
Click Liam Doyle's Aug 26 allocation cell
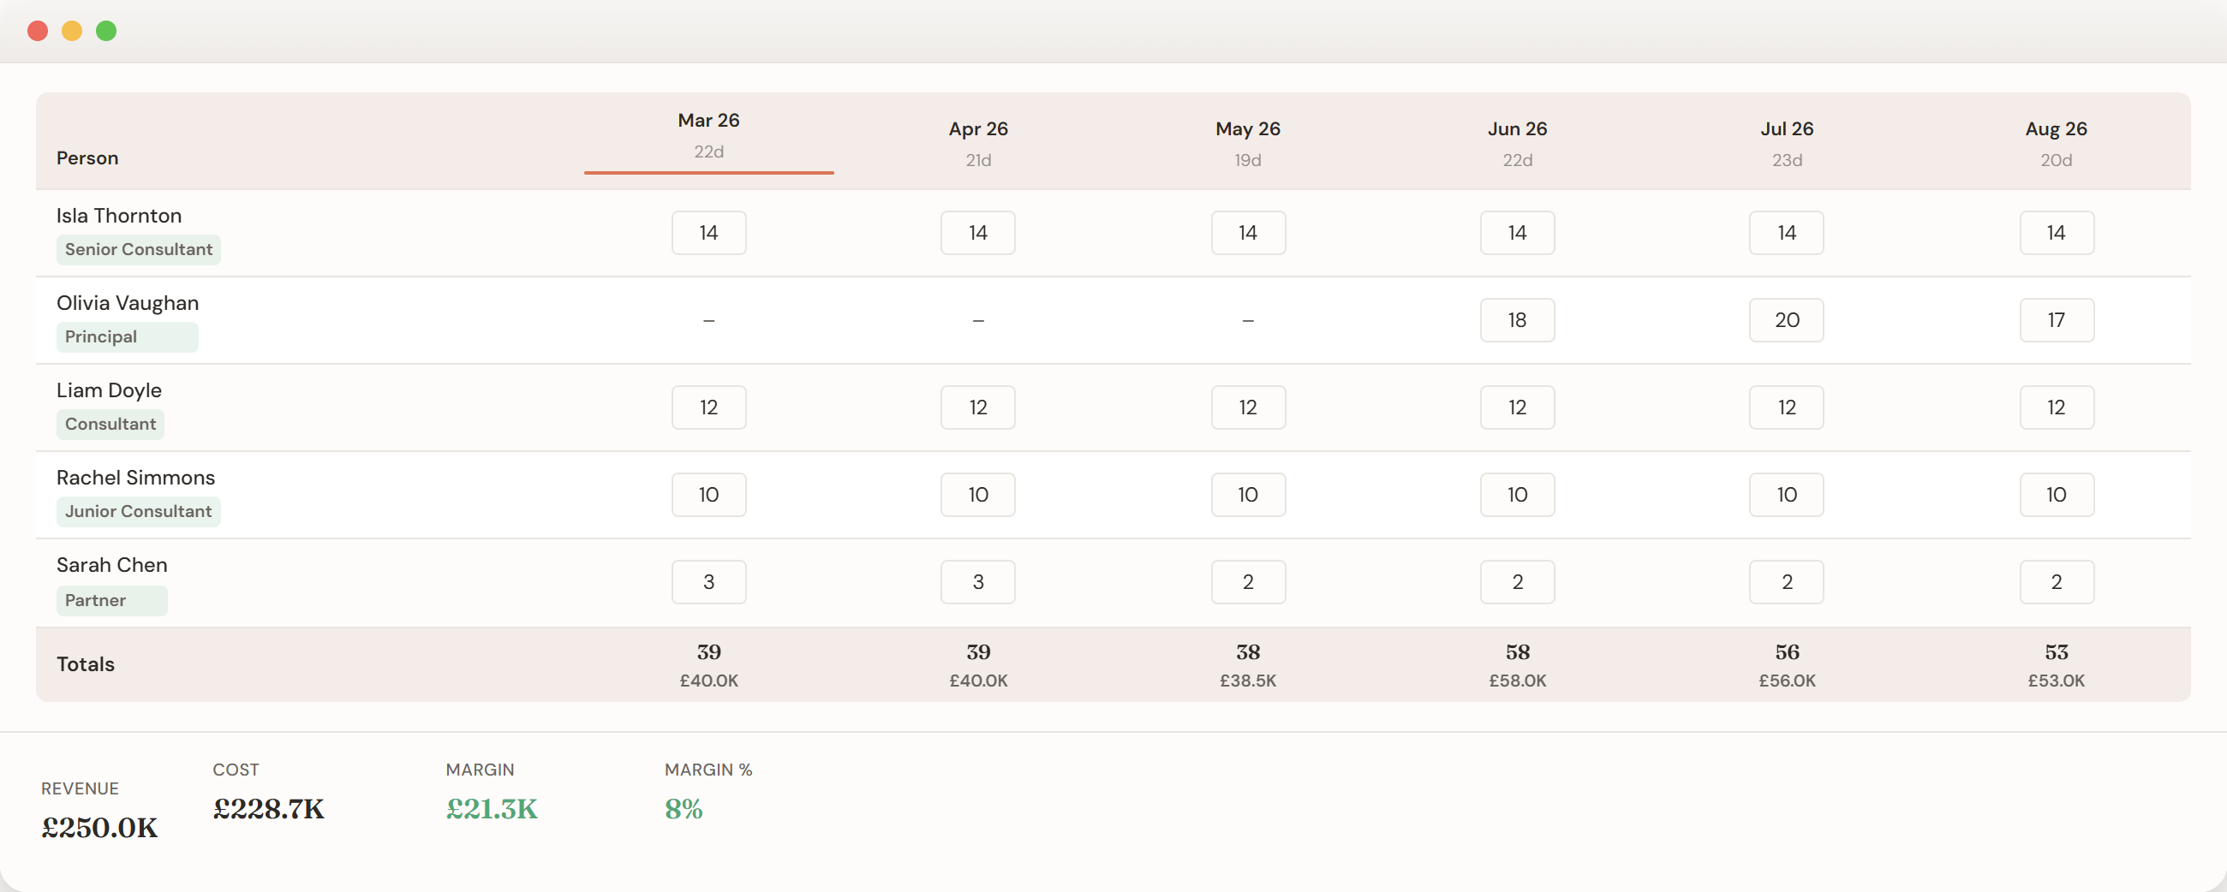click(x=2057, y=407)
